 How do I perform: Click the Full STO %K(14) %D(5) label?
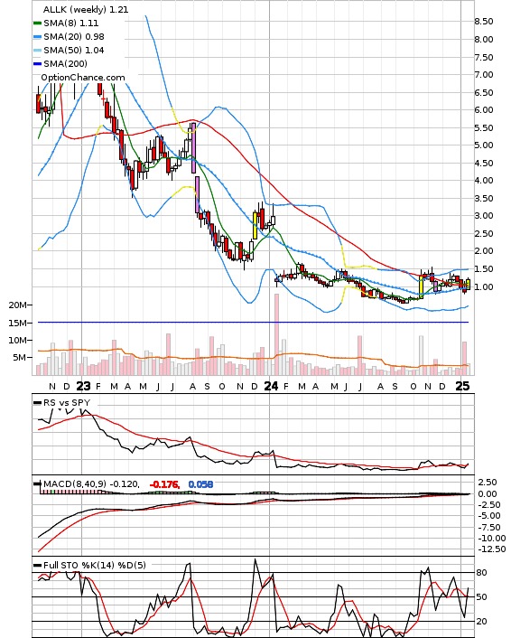click(94, 565)
